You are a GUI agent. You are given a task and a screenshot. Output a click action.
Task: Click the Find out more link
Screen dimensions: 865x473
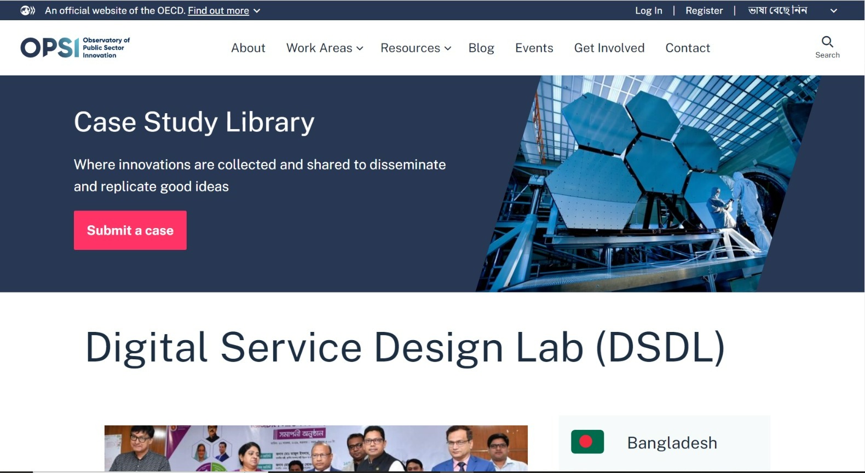(218, 10)
